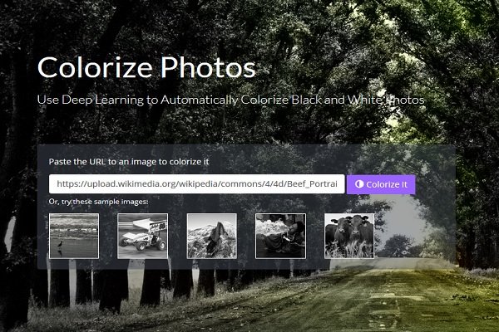Pick the mountain rock sample photo
Screen dimensions: 499x332
pyautogui.click(x=211, y=236)
